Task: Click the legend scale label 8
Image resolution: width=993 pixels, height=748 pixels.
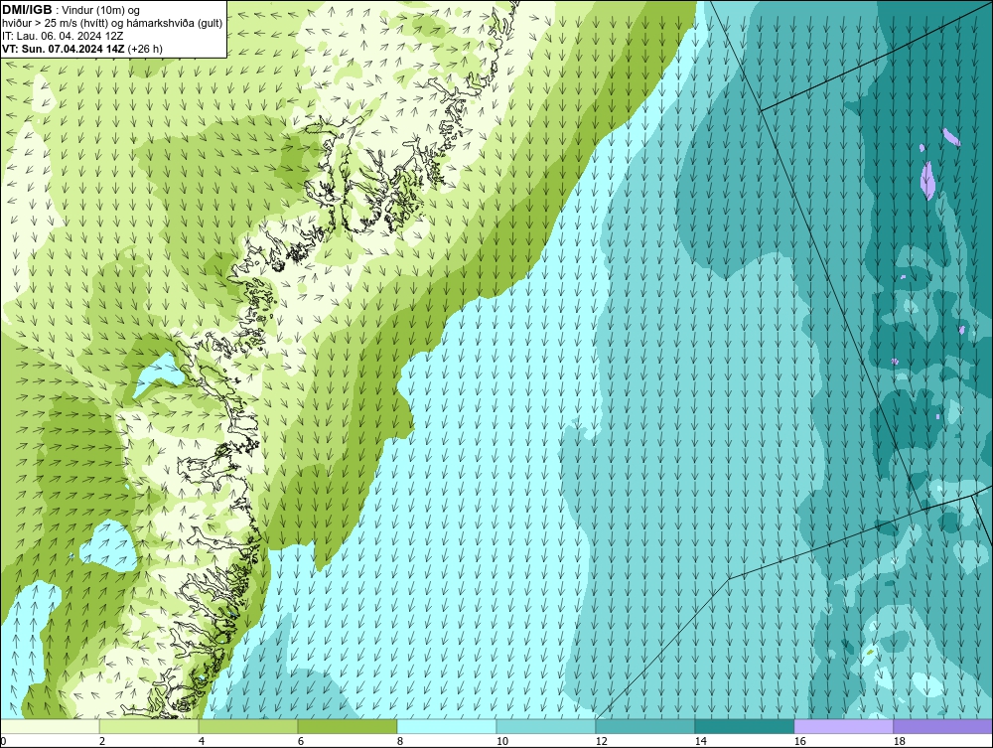Action: coord(399,741)
